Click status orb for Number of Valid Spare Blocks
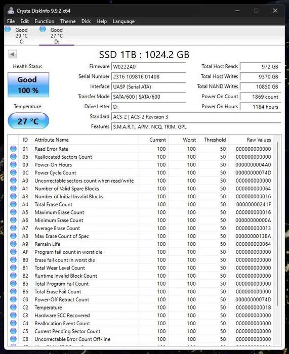This screenshot has width=289, height=354. point(13,188)
